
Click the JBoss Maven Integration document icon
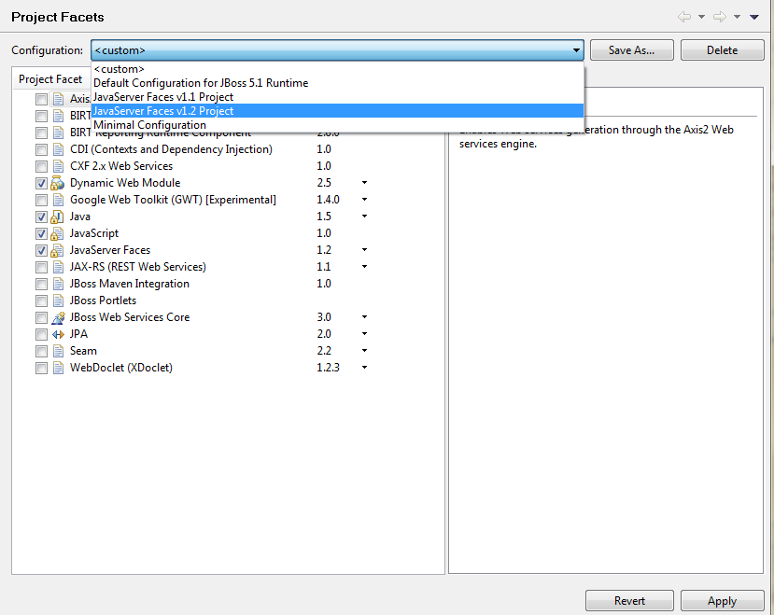[x=58, y=284]
